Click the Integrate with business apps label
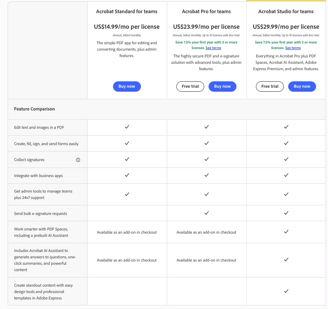 [38, 176]
